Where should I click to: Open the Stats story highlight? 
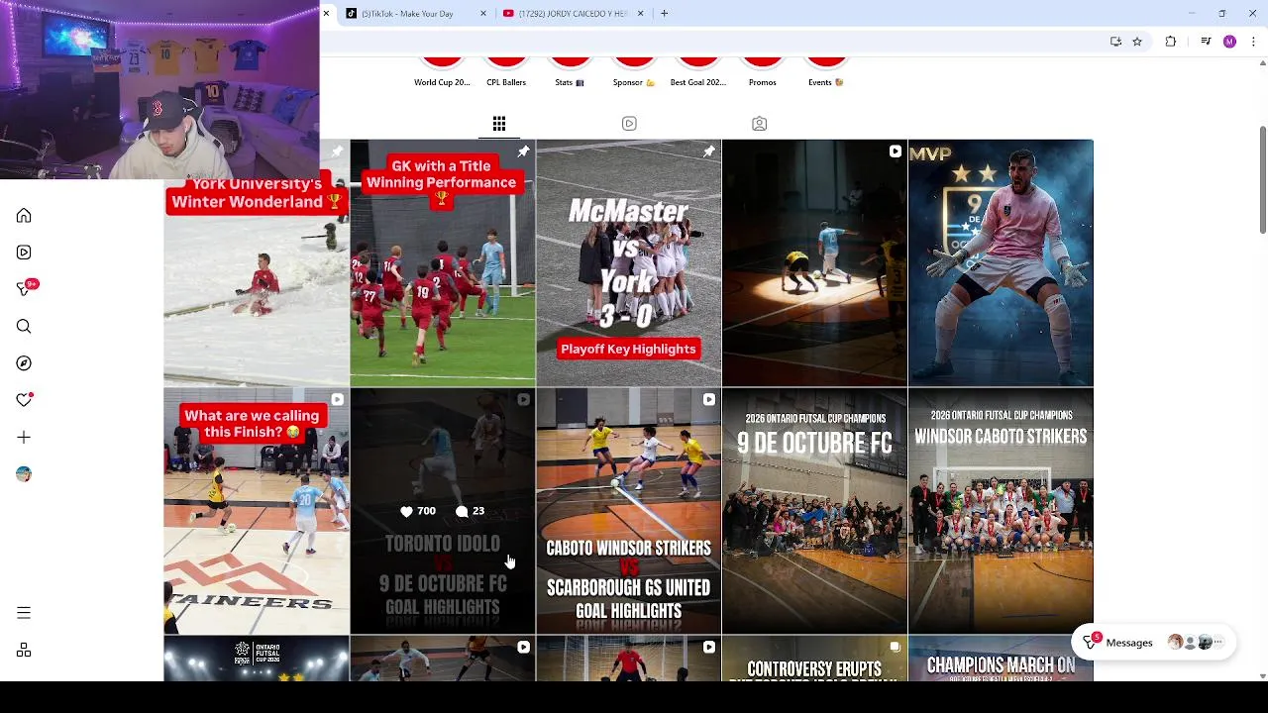570,72
